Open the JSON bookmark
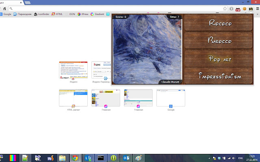Image resolution: width=260 pixels, height=162 pixels. 70,14
